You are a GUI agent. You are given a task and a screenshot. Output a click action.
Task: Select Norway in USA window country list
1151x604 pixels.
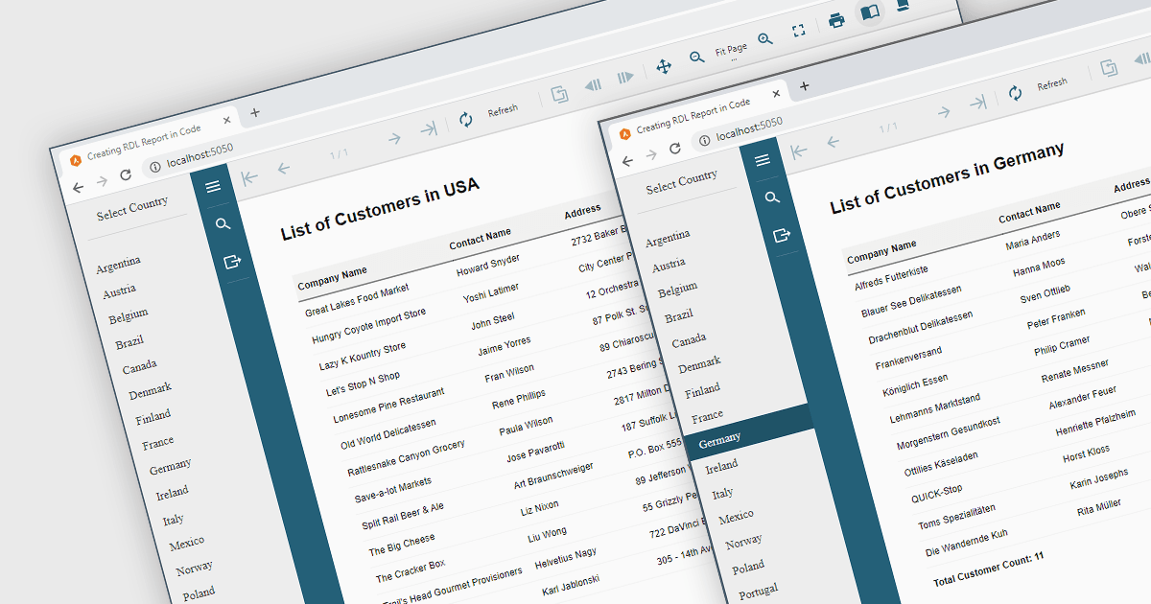(194, 569)
